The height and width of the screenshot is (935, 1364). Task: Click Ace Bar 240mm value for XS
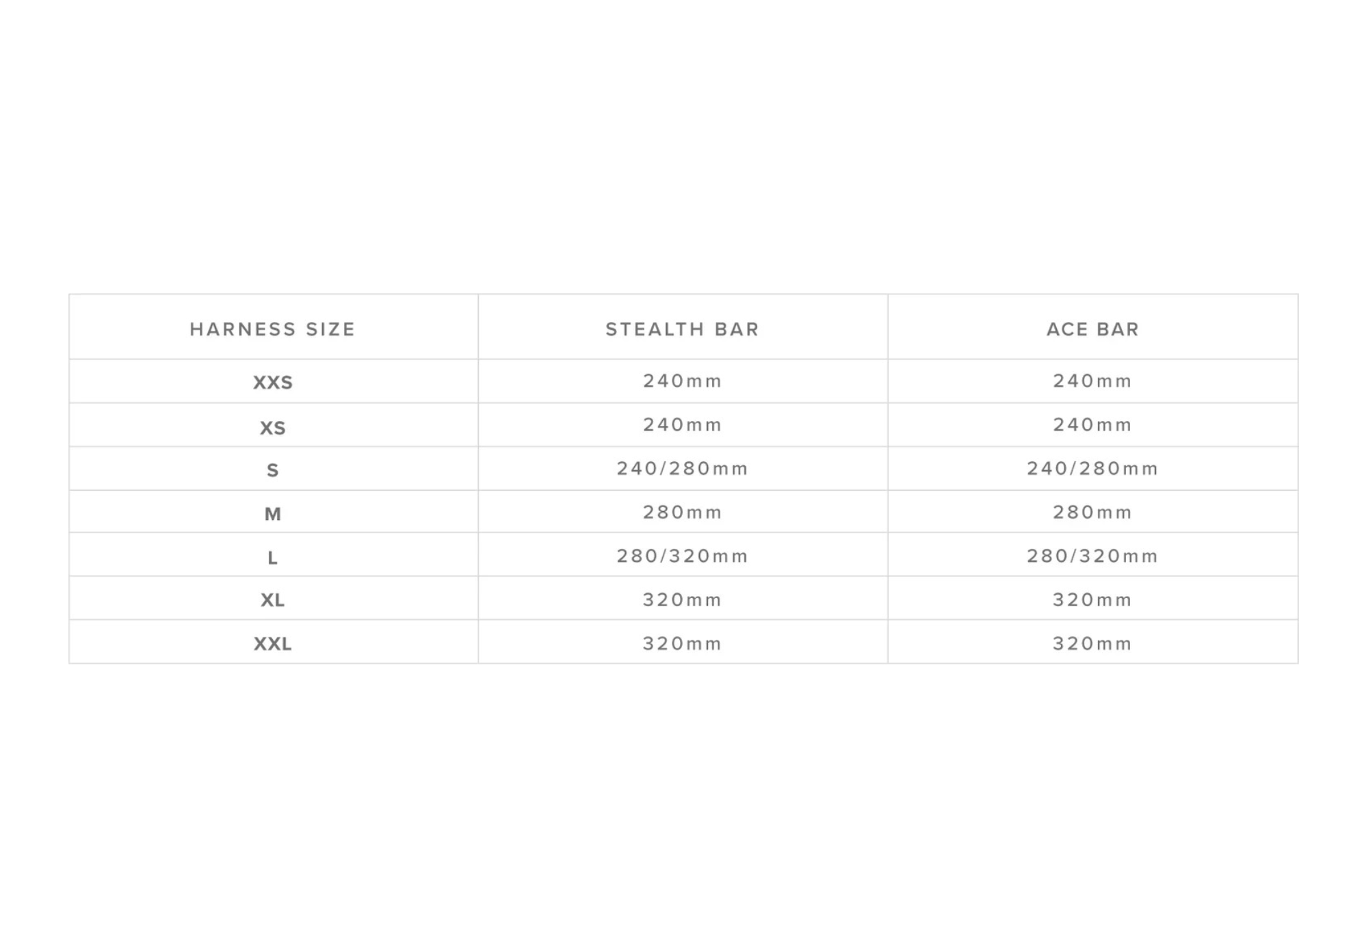coord(1092,425)
